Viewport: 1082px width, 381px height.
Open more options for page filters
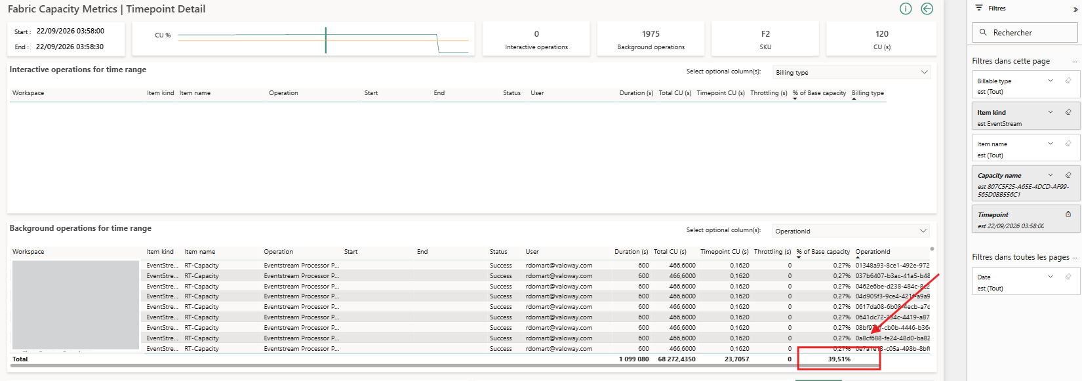pos(1075,62)
